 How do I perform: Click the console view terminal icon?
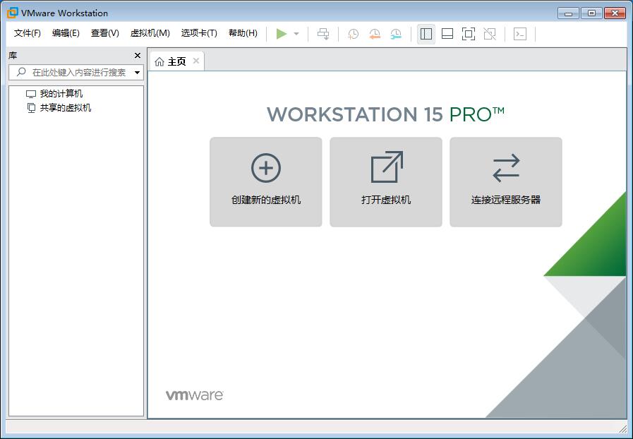[x=520, y=34]
